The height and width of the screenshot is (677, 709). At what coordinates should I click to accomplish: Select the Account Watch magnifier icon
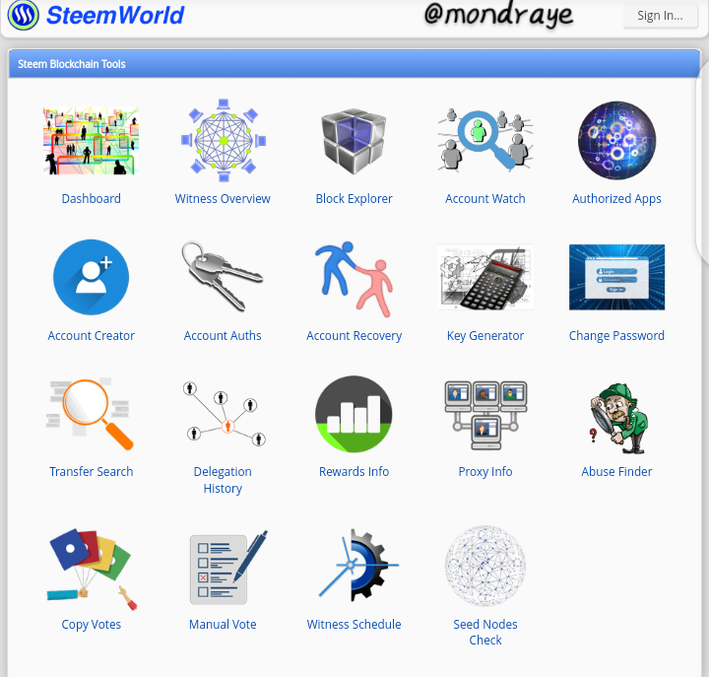click(x=485, y=139)
